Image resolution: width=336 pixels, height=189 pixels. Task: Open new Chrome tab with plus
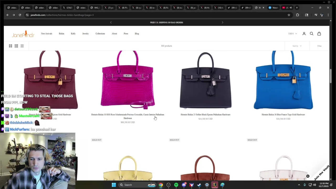[x=297, y=8]
